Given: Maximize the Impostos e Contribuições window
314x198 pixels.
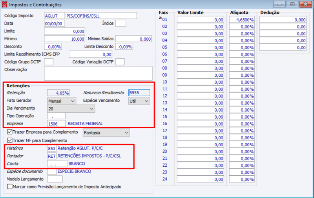Looking at the screenshot, I should [x=292, y=4].
